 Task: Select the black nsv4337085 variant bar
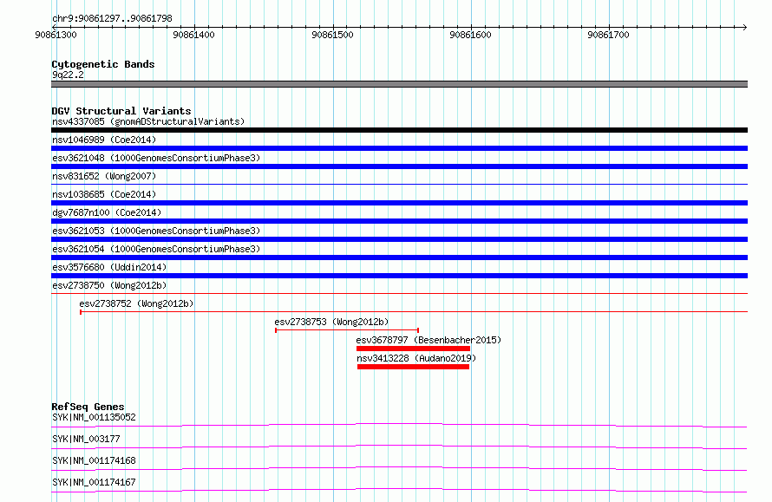click(x=399, y=130)
